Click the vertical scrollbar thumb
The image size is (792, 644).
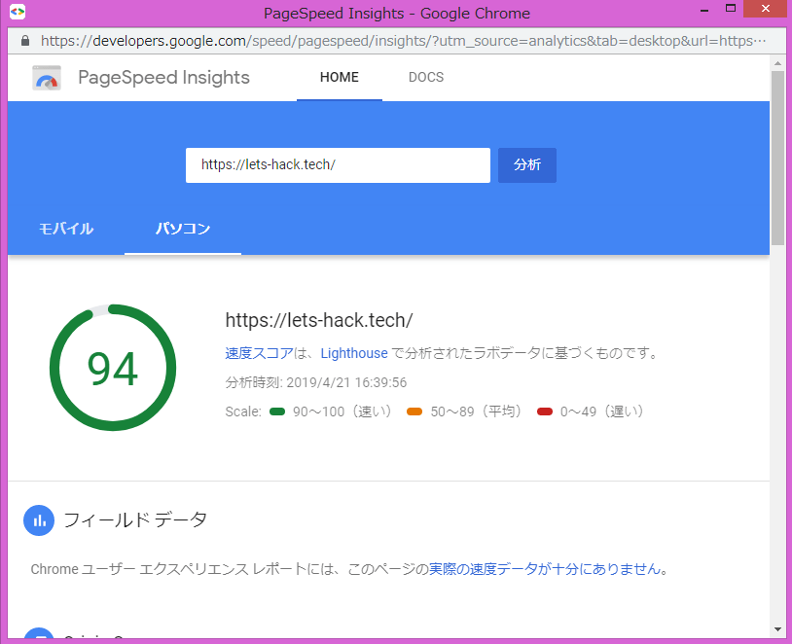click(x=777, y=160)
